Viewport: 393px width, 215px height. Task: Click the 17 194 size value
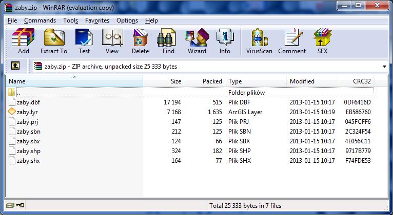[x=172, y=102]
